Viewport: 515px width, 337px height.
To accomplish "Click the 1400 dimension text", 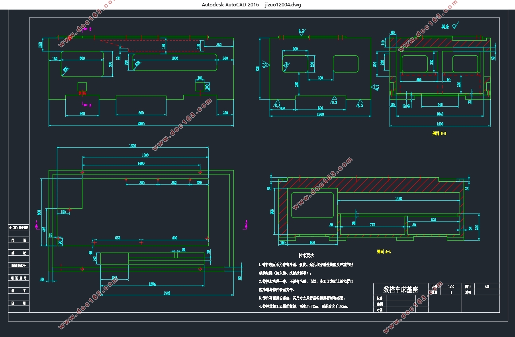I will [x=141, y=163].
